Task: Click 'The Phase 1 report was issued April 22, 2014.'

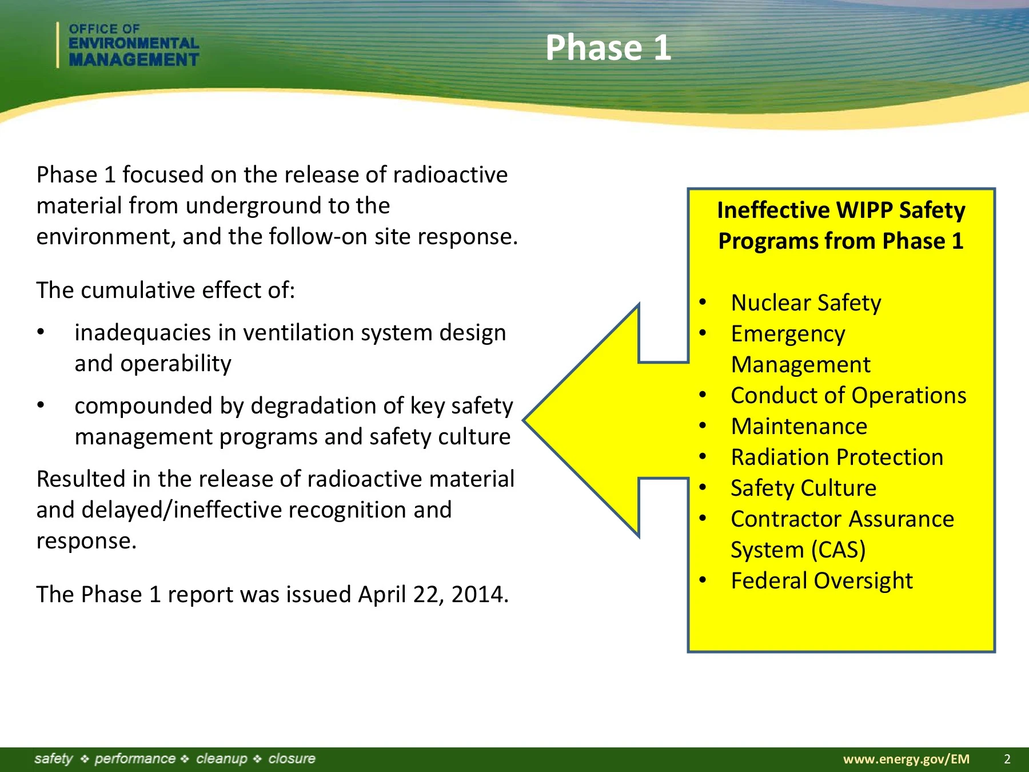Action: [x=273, y=594]
